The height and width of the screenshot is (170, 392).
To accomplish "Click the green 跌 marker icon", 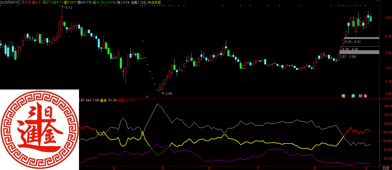I will click(353, 96).
